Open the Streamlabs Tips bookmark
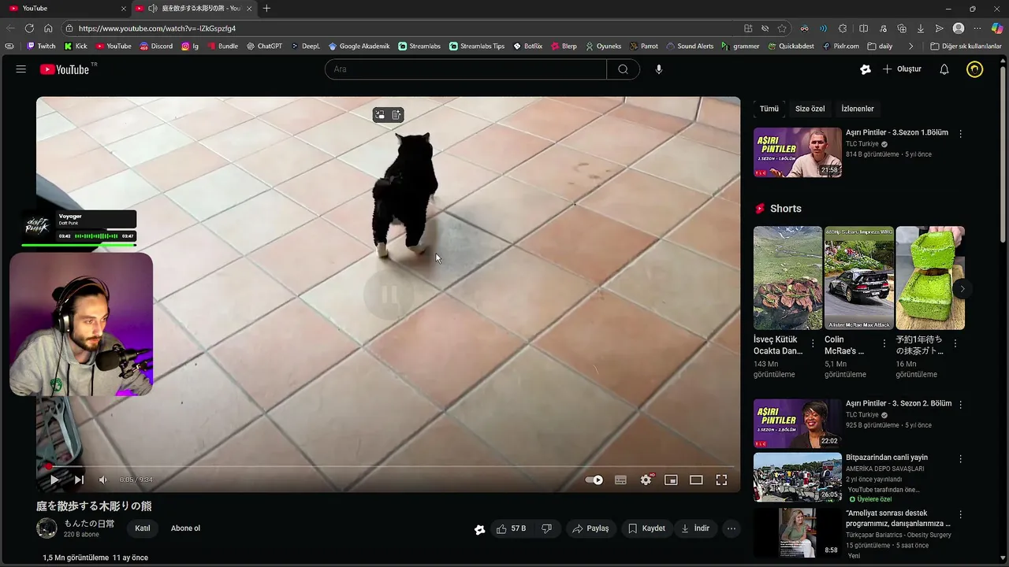Image resolution: width=1009 pixels, height=567 pixels. [x=477, y=46]
